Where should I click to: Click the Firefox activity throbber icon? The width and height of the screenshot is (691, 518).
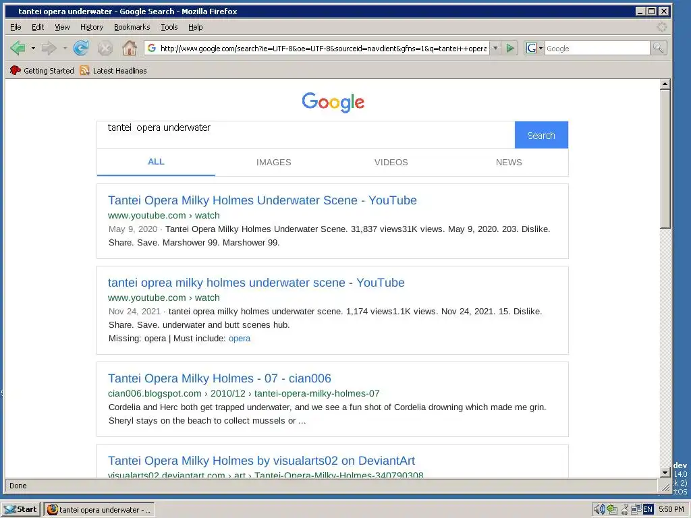(x=661, y=27)
